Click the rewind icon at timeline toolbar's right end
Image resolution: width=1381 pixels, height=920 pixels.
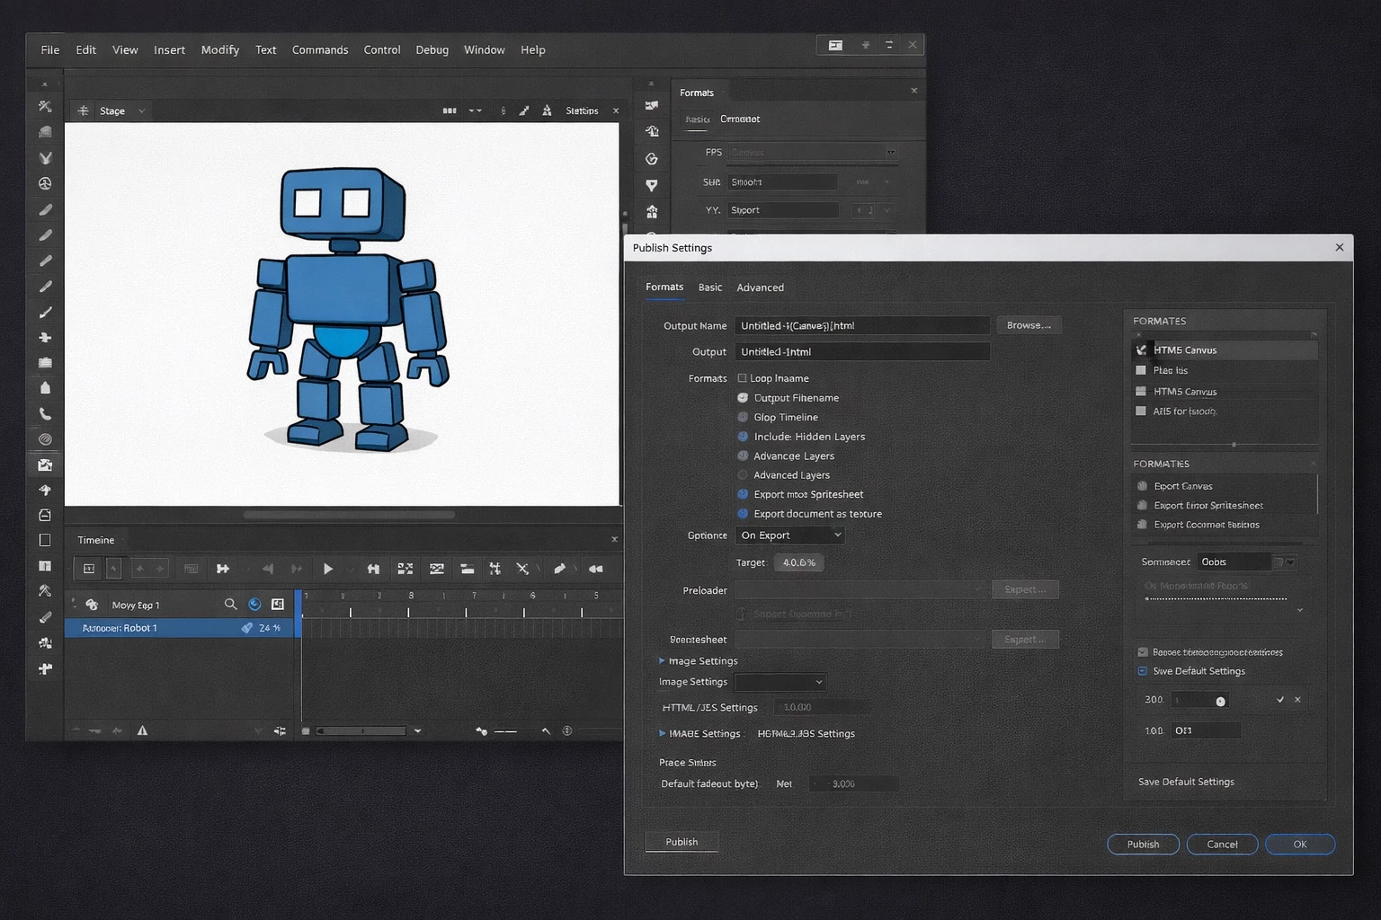tap(595, 569)
